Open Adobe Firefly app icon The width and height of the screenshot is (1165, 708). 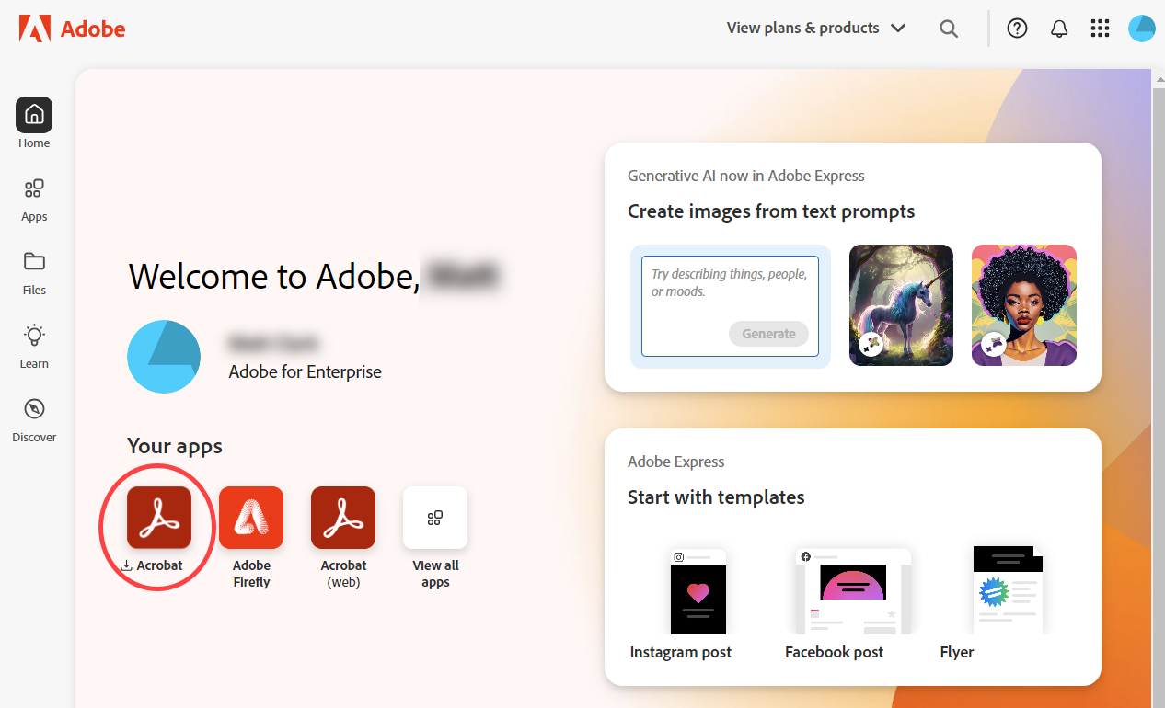[251, 518]
